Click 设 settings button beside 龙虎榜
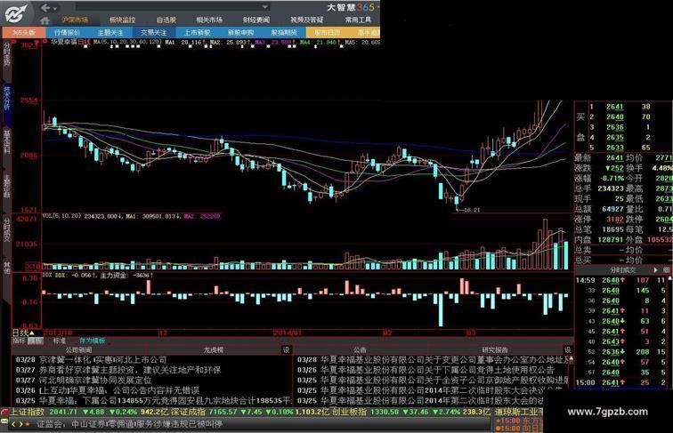 tap(287, 350)
